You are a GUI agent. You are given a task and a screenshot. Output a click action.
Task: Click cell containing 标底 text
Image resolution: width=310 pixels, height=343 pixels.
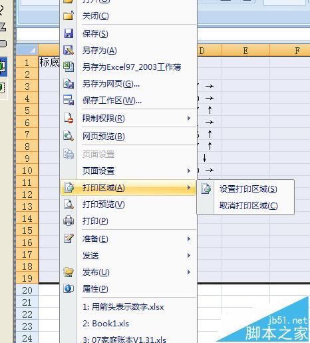[49, 63]
